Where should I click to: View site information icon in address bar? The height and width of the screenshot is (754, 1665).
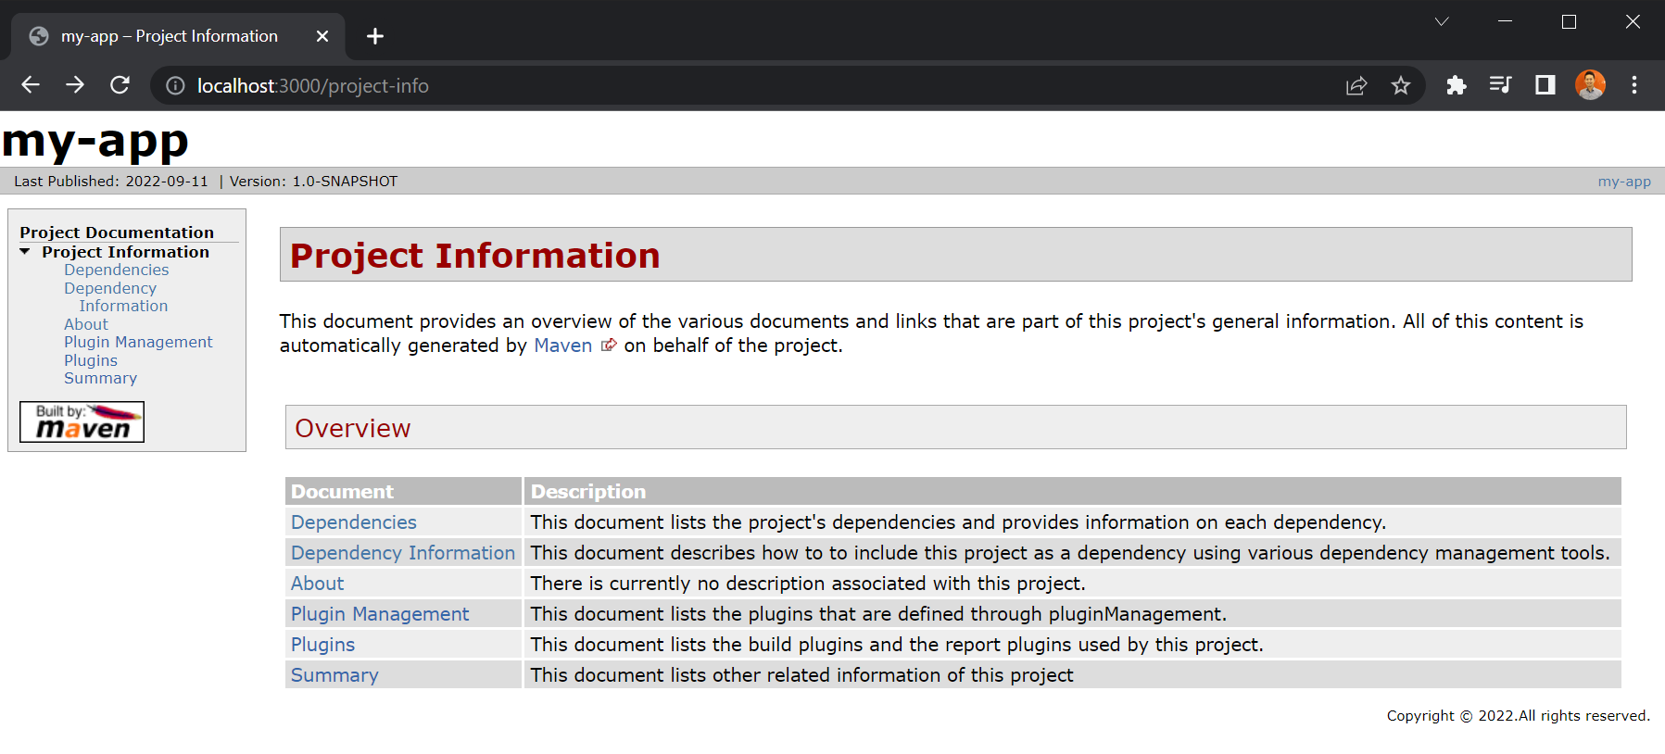tap(175, 86)
